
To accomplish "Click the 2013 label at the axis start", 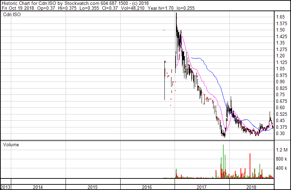I will tap(5, 187).
